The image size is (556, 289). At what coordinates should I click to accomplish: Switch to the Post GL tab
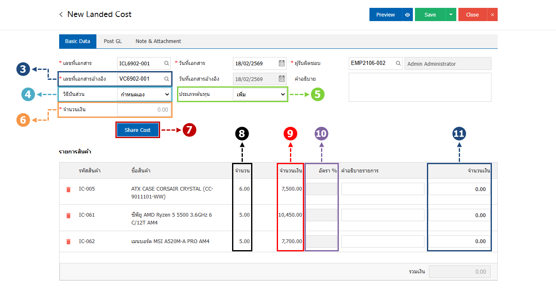click(x=113, y=41)
